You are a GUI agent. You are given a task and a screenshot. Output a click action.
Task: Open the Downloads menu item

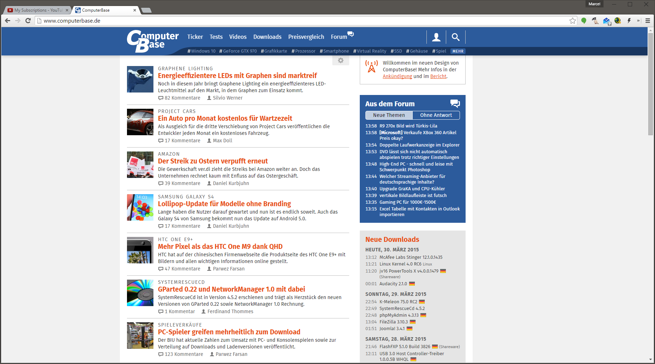267,37
